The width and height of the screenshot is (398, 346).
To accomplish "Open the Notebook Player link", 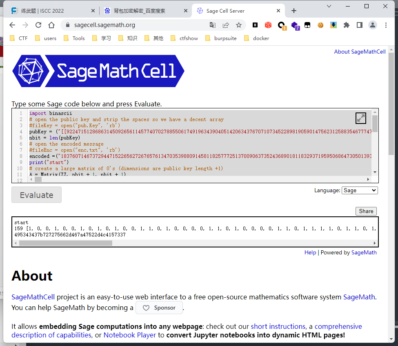I will click(x=130, y=335).
